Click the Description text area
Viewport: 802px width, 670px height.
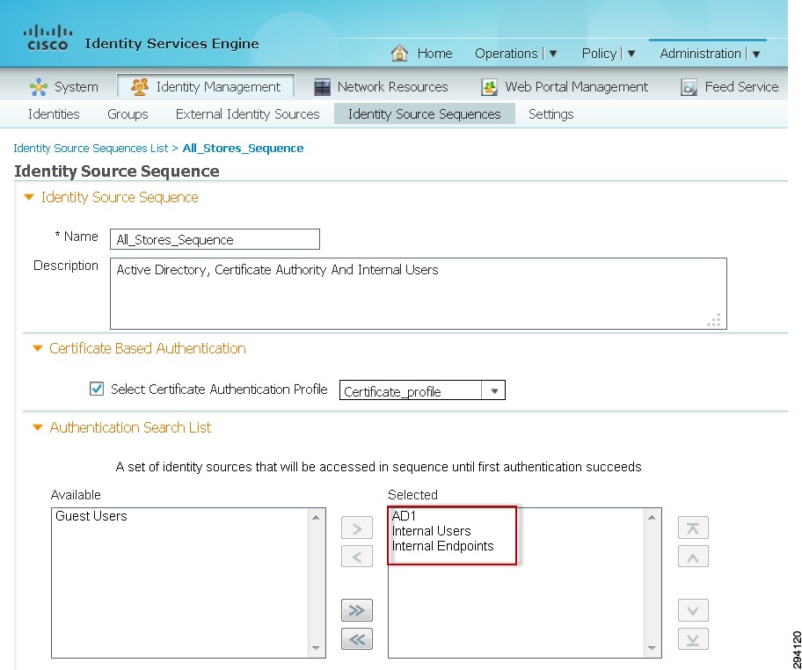pyautogui.click(x=419, y=294)
